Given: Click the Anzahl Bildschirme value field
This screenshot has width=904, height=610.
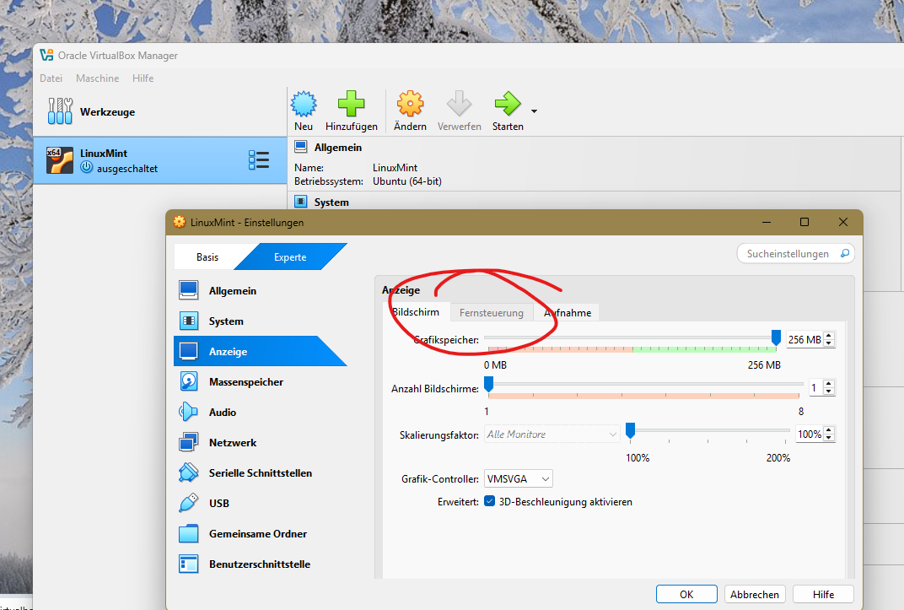Looking at the screenshot, I should coord(815,387).
